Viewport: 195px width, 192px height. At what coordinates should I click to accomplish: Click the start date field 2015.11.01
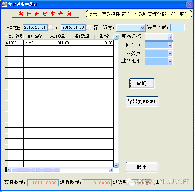tap(35, 27)
